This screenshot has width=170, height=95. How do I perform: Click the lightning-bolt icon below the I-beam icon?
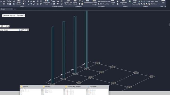(24, 4)
